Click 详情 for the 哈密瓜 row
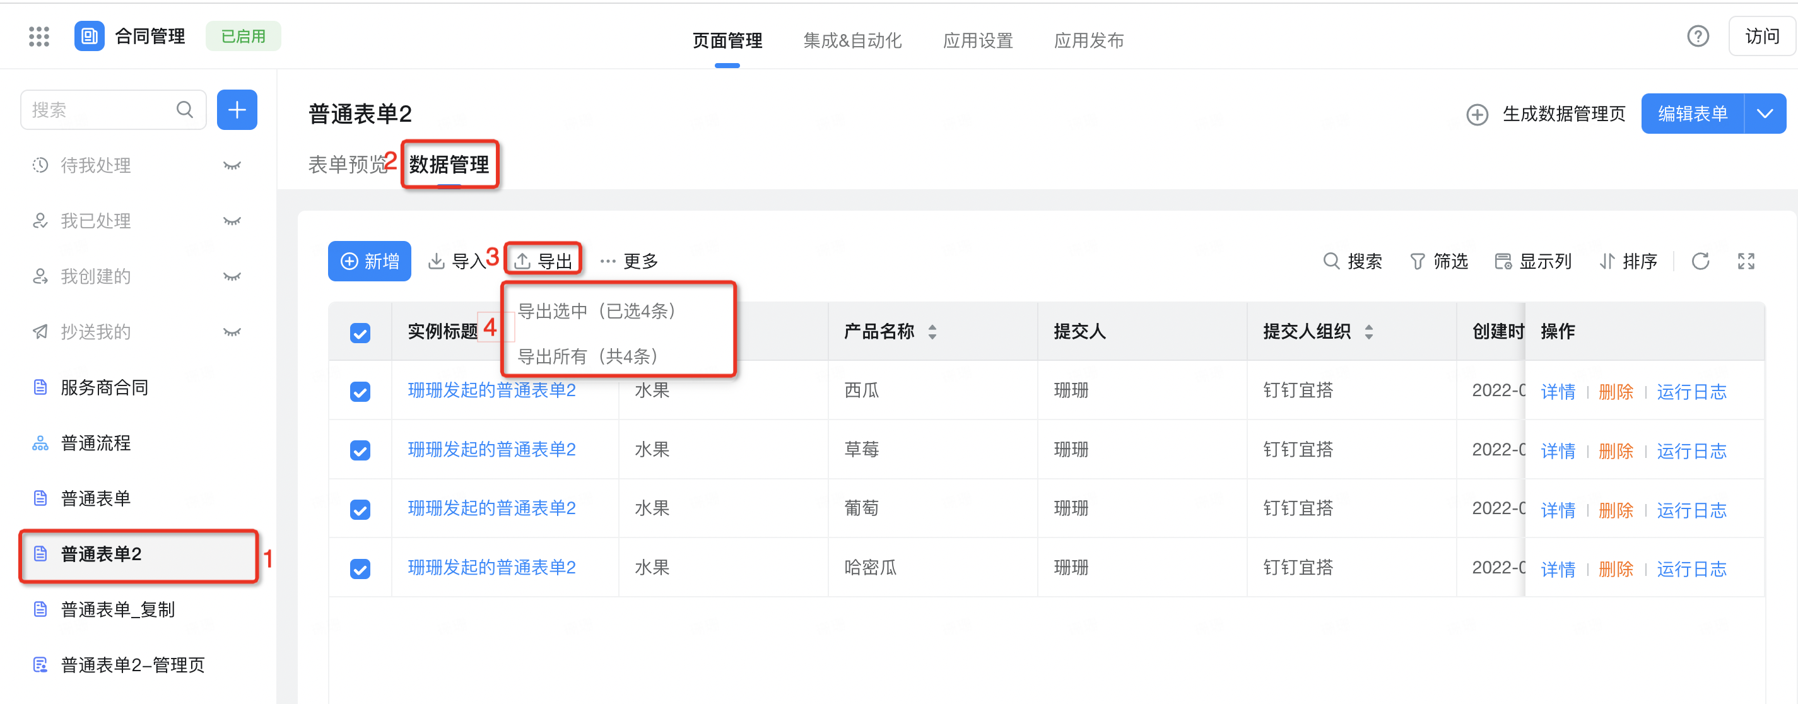1798x704 pixels. coord(1558,570)
